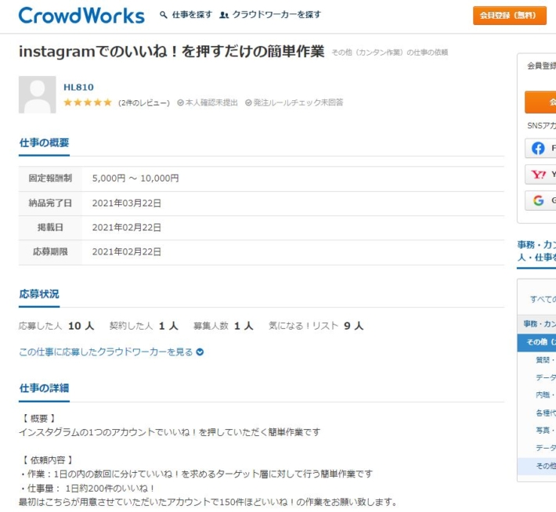The height and width of the screenshot is (512, 556).
Task: Click the 【 依頼内容 】 heading text
Action: click(48, 460)
